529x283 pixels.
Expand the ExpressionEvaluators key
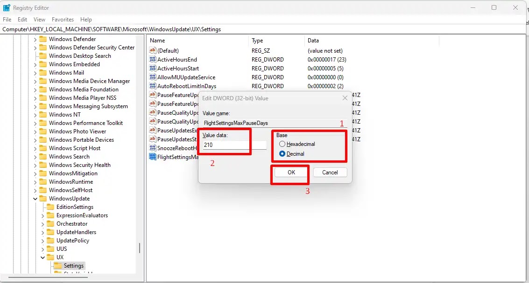(x=42, y=215)
